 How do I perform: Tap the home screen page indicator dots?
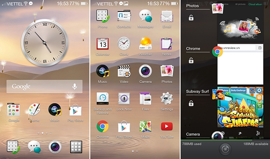click(x=44, y=133)
